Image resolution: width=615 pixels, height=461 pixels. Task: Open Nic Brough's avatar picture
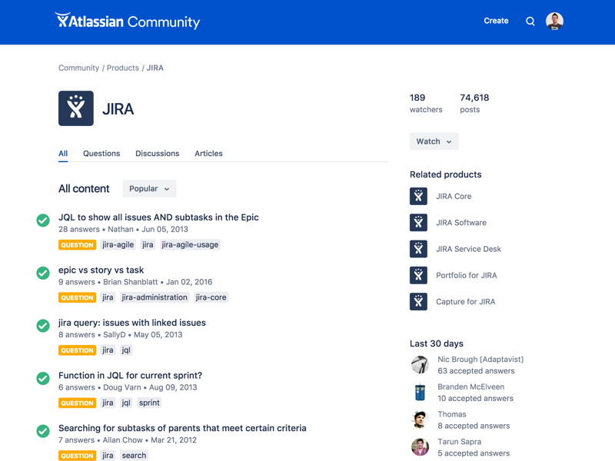(x=420, y=364)
